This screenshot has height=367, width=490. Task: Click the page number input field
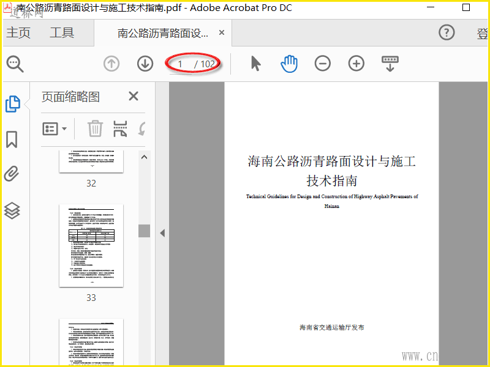pyautogui.click(x=180, y=64)
